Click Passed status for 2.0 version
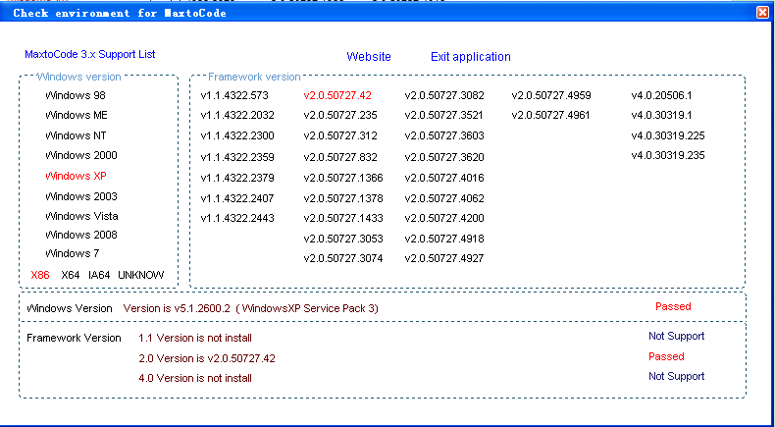Viewport: 775px width, 427px height. (x=666, y=356)
